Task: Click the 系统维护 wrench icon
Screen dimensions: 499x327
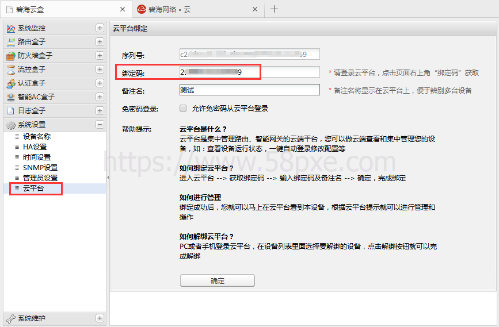Action: tap(11, 318)
